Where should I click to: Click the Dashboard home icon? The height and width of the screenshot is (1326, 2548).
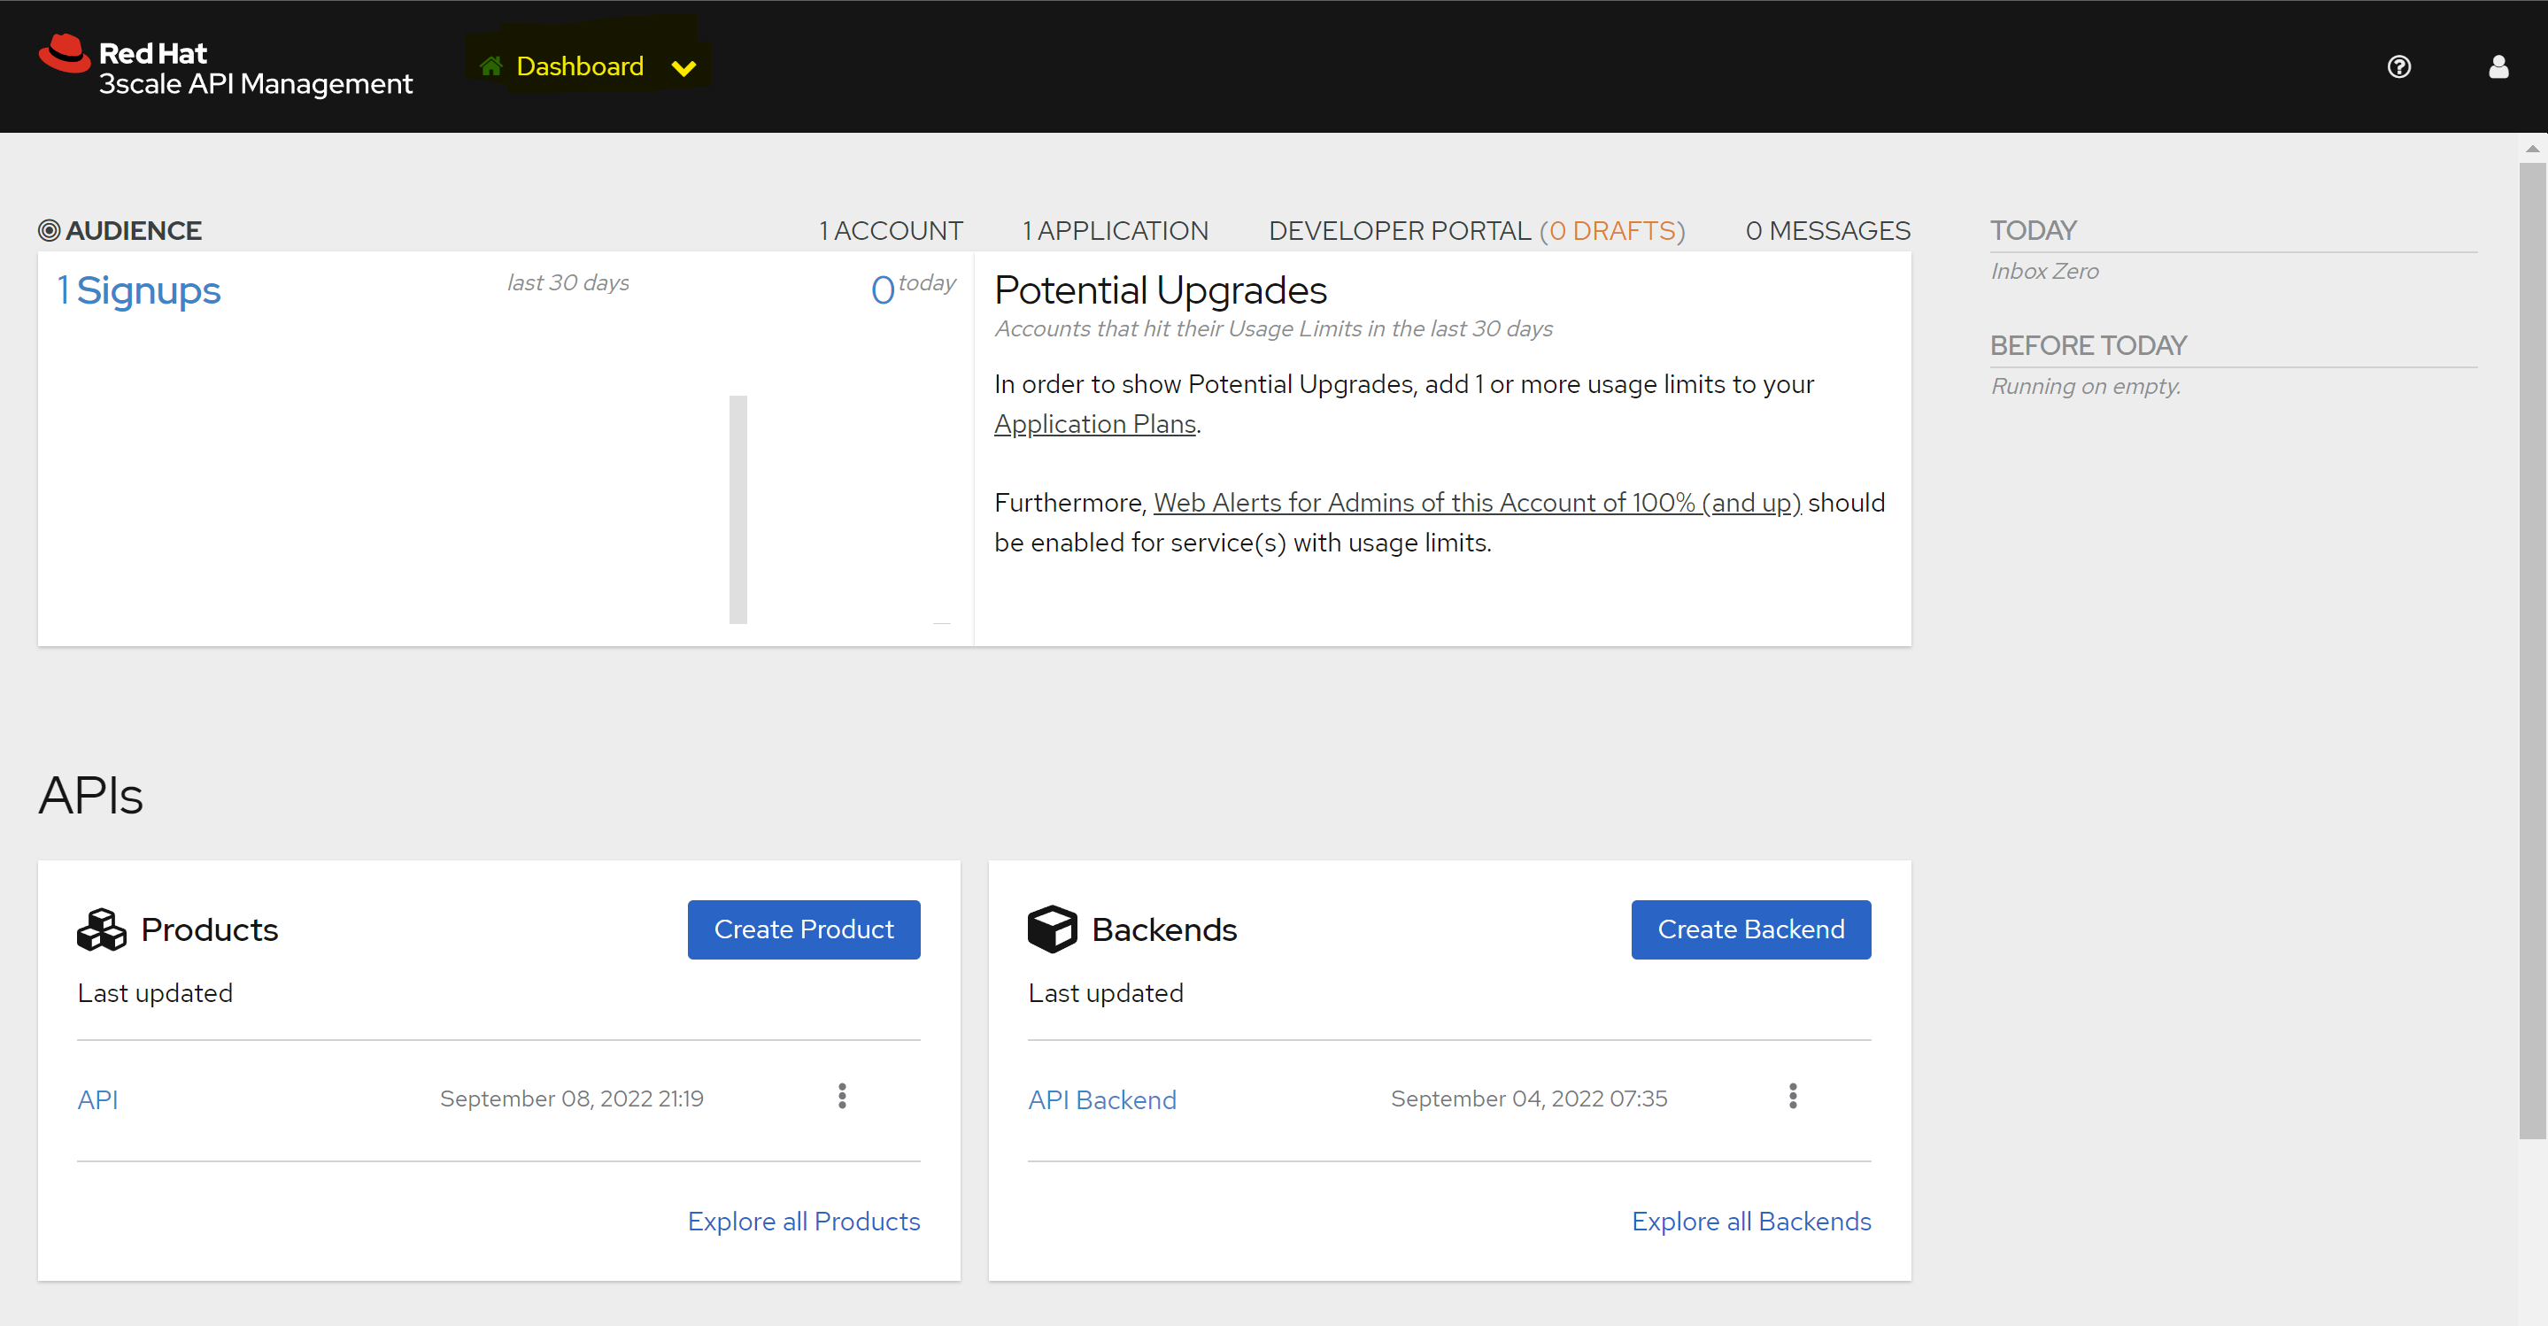point(490,66)
